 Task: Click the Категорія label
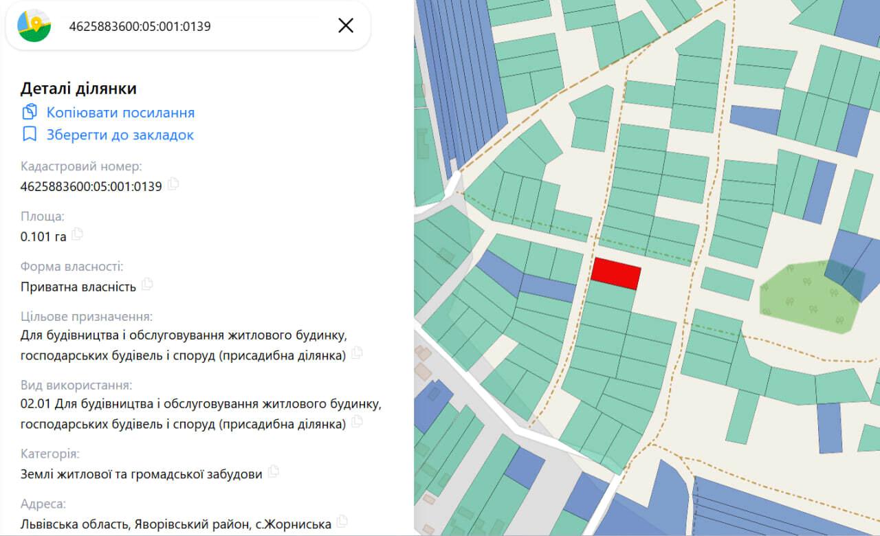tap(50, 454)
